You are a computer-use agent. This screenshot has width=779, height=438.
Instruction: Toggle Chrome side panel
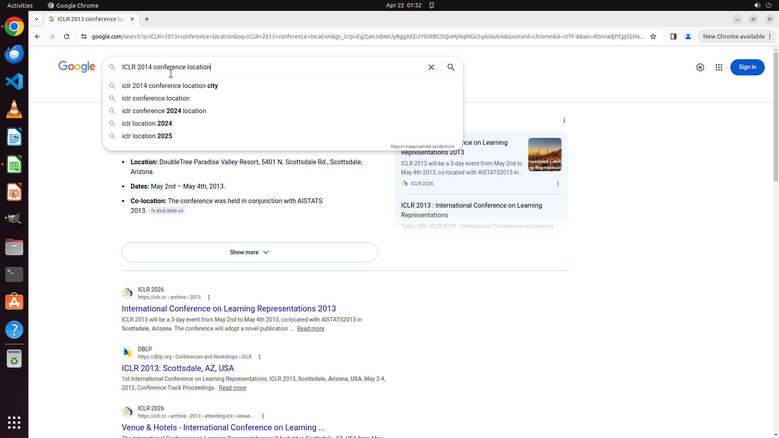pyautogui.click(x=674, y=36)
